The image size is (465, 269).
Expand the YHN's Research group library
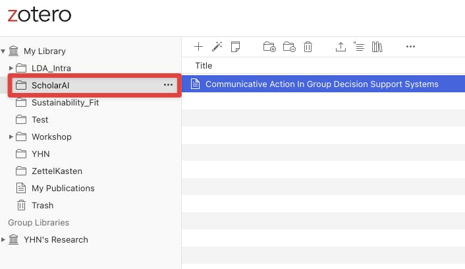click(4, 239)
